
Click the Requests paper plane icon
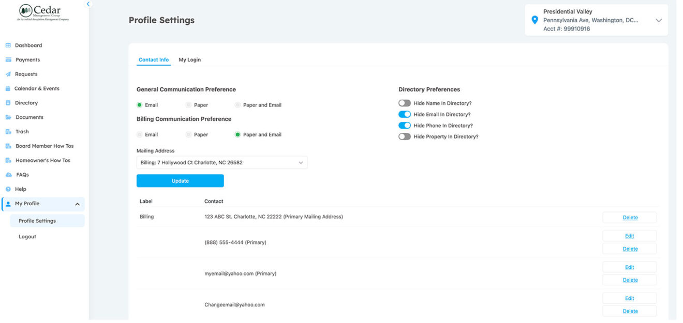(x=8, y=74)
